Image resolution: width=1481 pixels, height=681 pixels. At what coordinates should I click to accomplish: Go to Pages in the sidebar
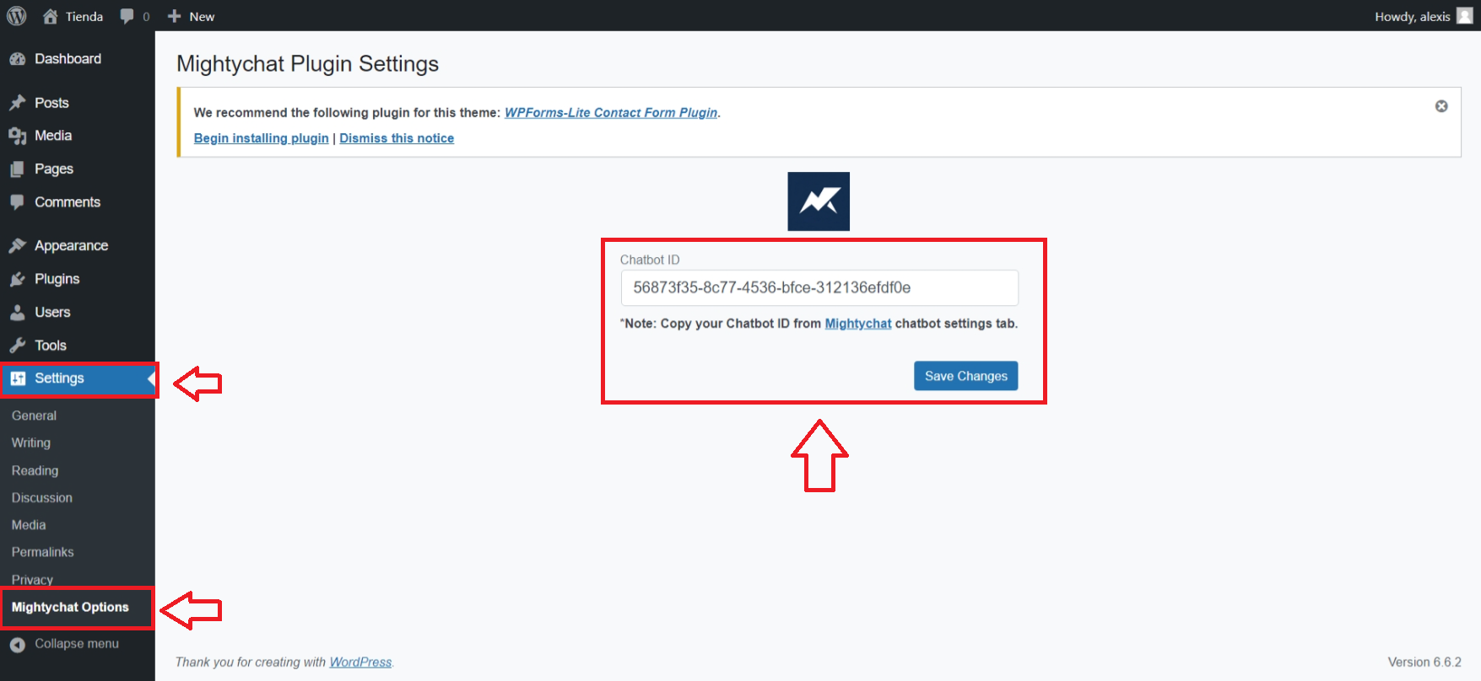(54, 169)
